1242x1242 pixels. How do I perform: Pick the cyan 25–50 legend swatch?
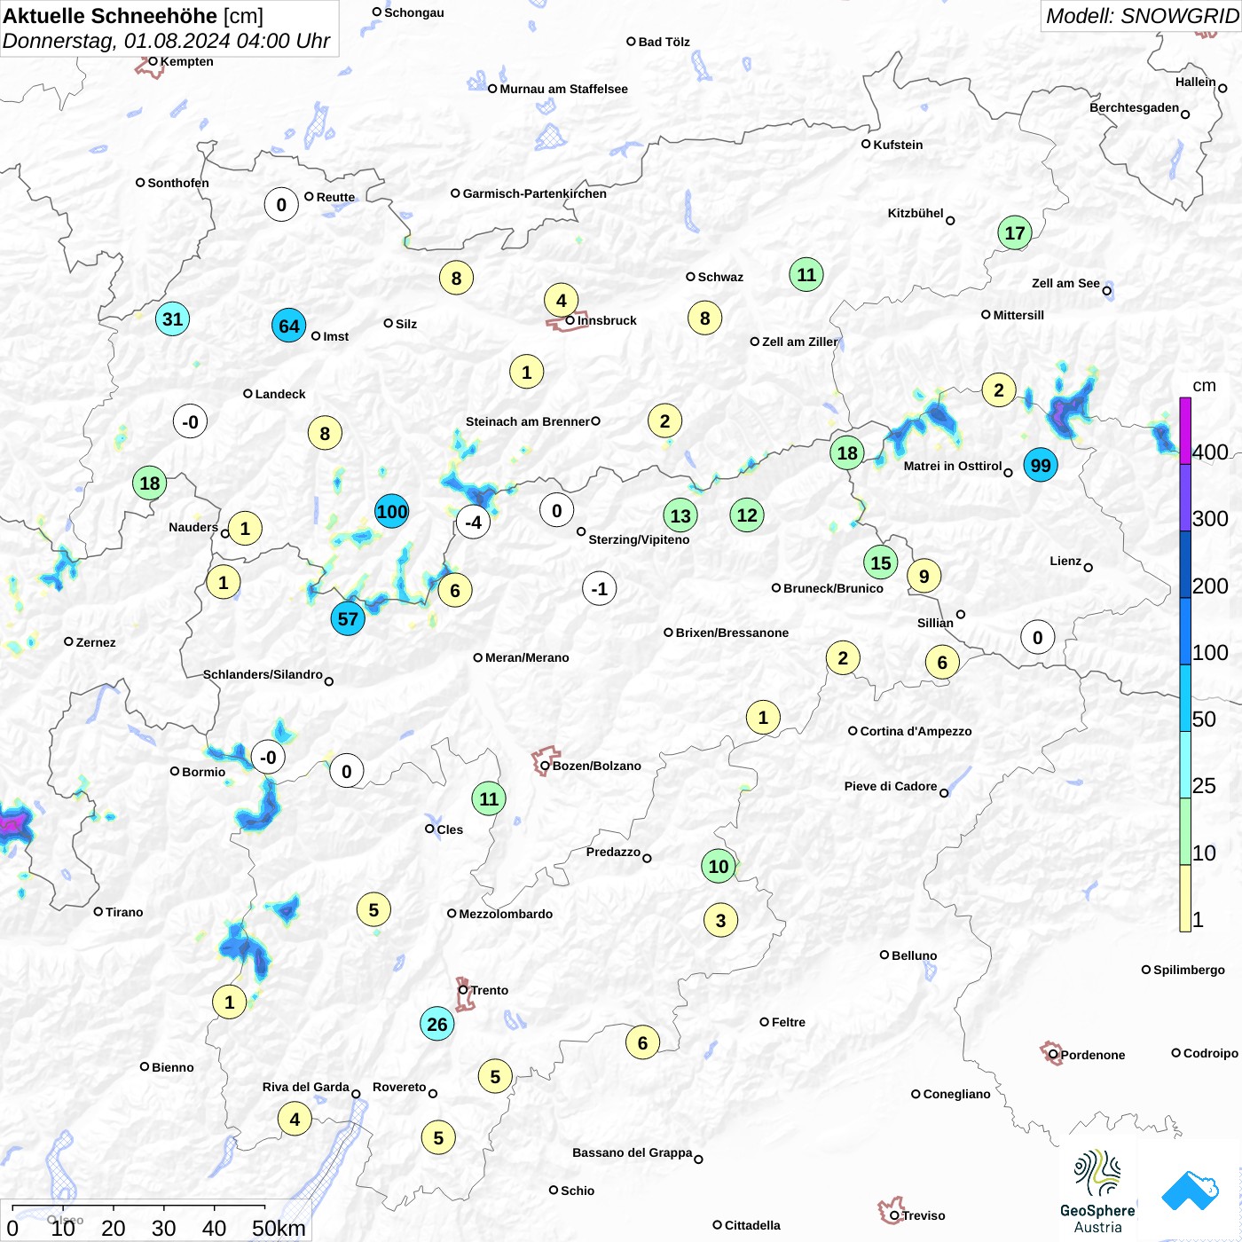pos(1185,765)
